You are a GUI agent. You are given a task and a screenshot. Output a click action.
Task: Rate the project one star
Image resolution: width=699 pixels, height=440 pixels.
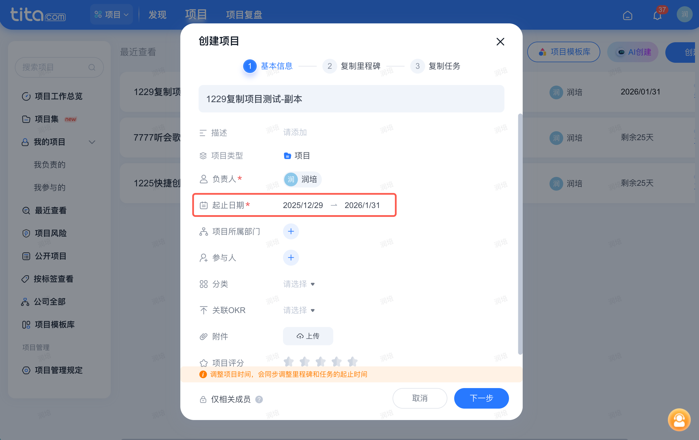click(288, 361)
